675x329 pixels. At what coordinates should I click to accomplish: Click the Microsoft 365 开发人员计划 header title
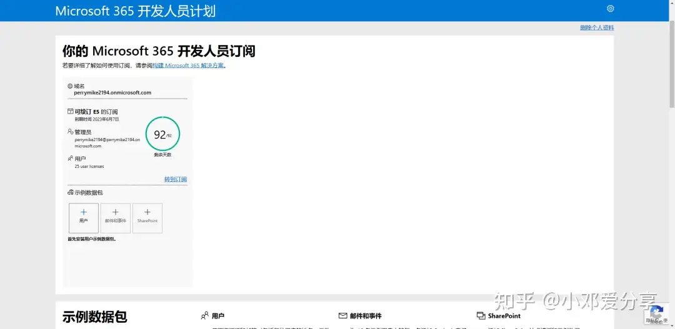click(x=135, y=11)
